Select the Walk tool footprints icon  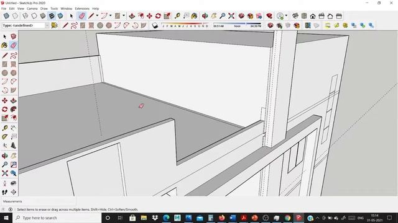5,192
